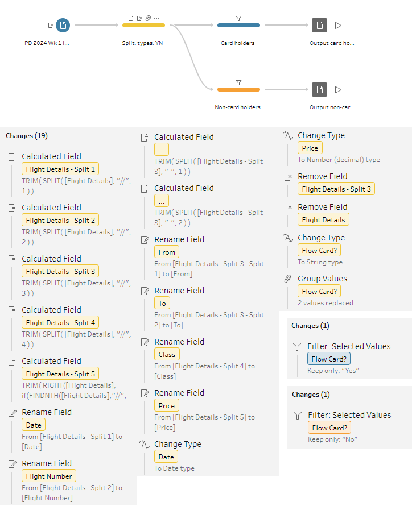Click the blue Flow Card? filter pill
412x506 pixels.
pos(328,359)
